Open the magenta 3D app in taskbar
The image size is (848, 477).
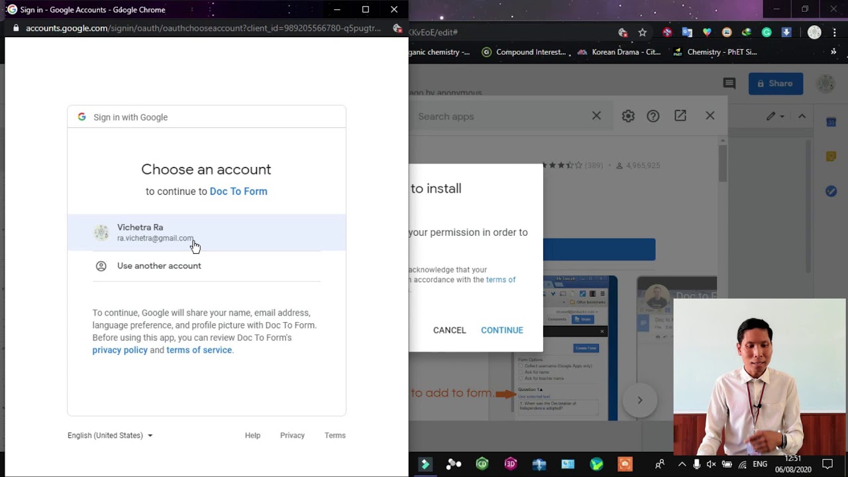click(511, 464)
